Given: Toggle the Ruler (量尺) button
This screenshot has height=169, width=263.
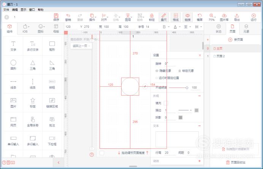Looking at the screenshot, I should click(x=164, y=17).
